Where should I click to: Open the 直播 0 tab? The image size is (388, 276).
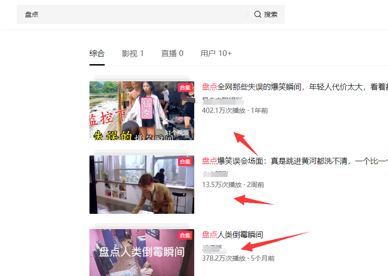pos(172,54)
